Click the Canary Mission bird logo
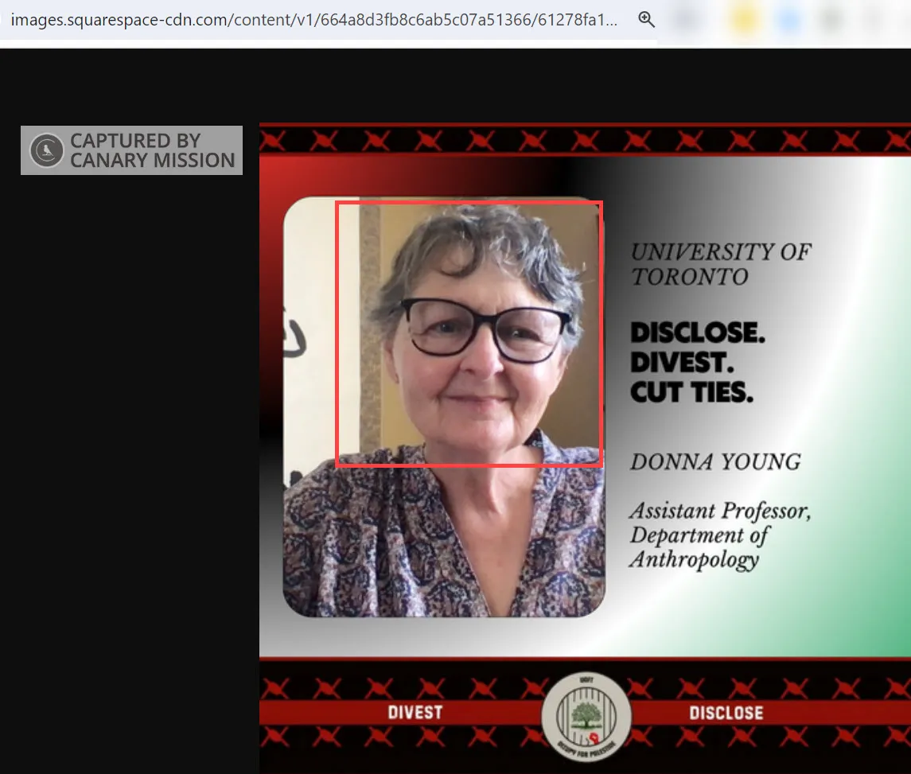 (x=46, y=150)
